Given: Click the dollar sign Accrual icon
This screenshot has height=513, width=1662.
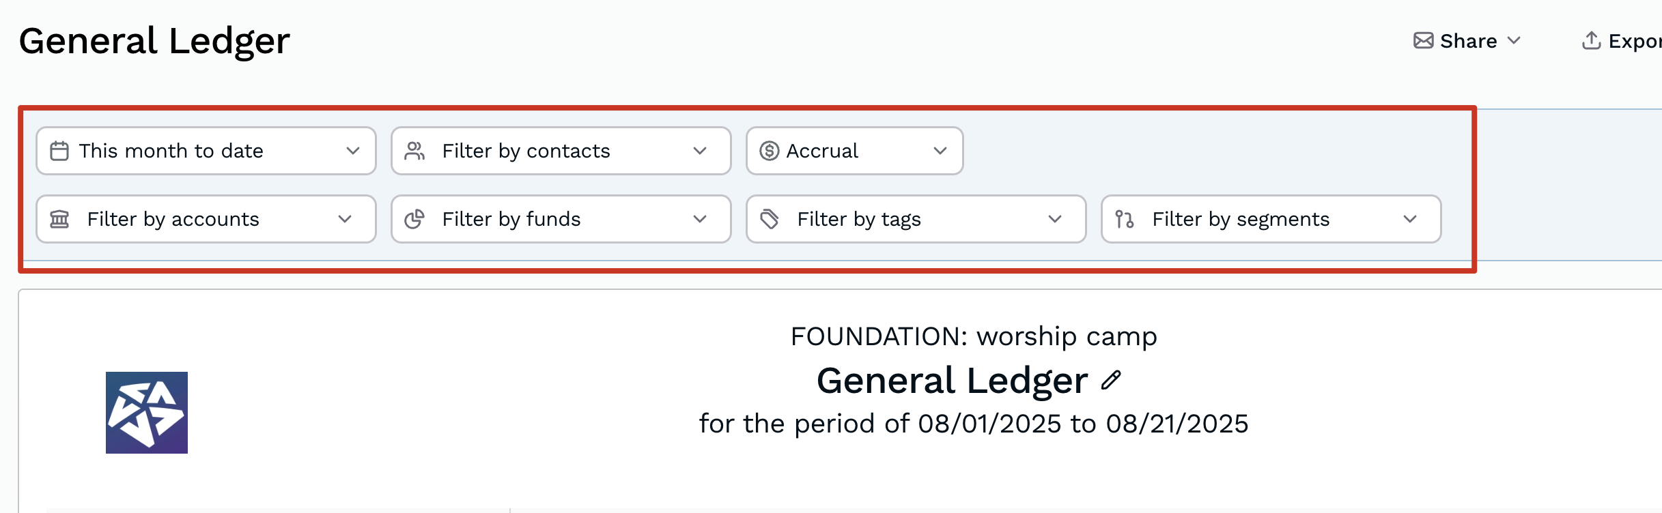Looking at the screenshot, I should (770, 151).
